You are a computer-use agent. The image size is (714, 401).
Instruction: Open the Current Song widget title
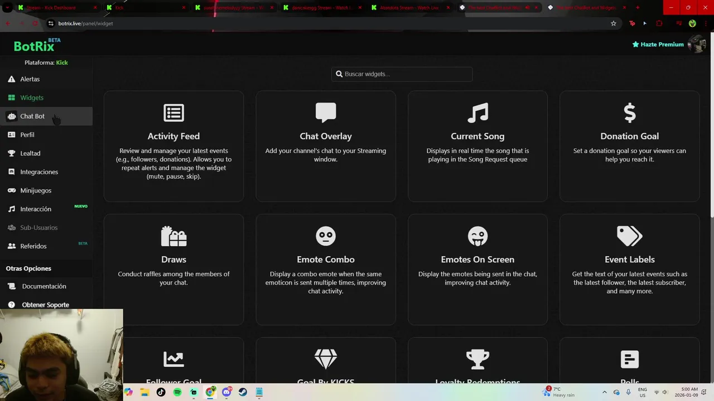click(x=477, y=136)
